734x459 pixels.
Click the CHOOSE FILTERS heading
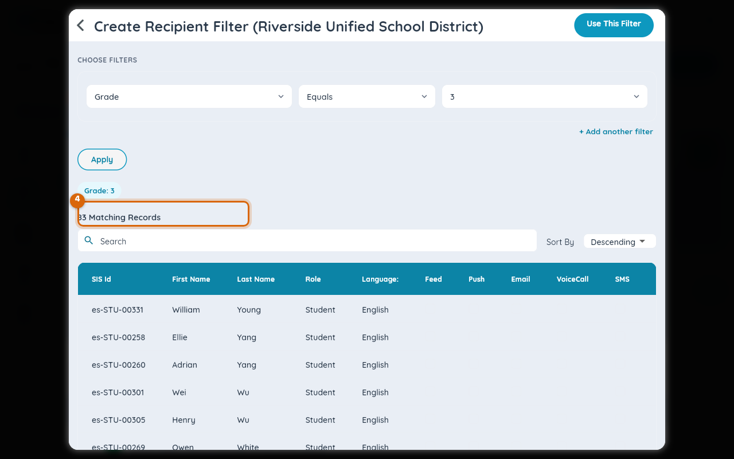[x=107, y=60]
